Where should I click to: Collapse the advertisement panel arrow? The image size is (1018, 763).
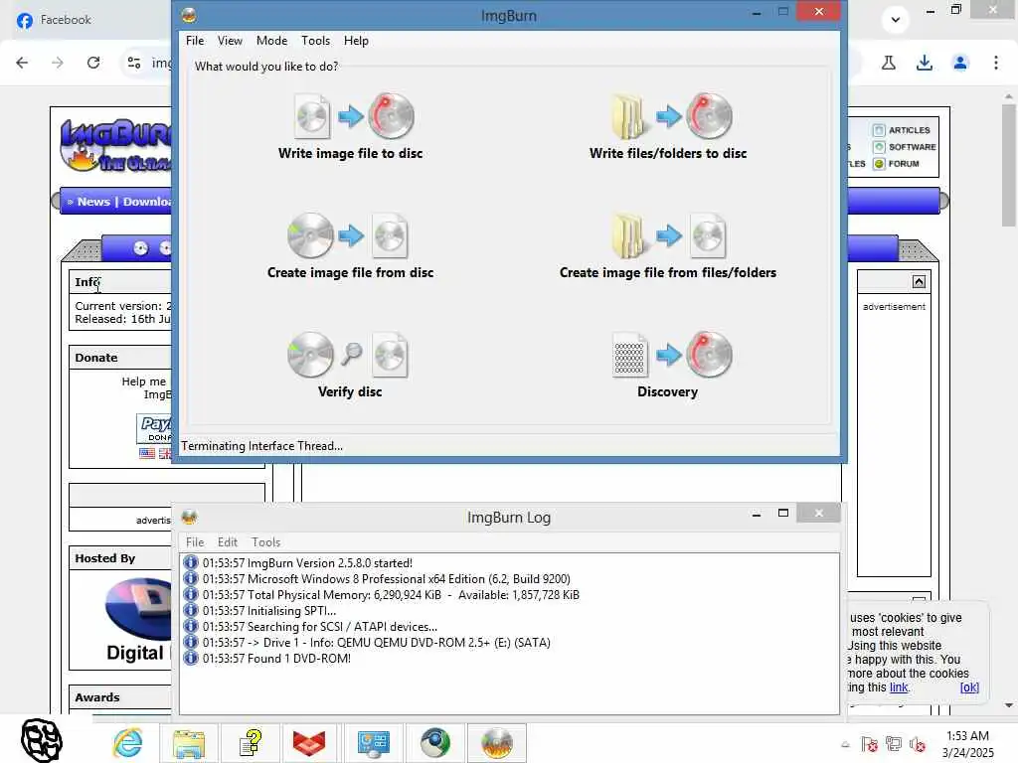click(x=919, y=281)
